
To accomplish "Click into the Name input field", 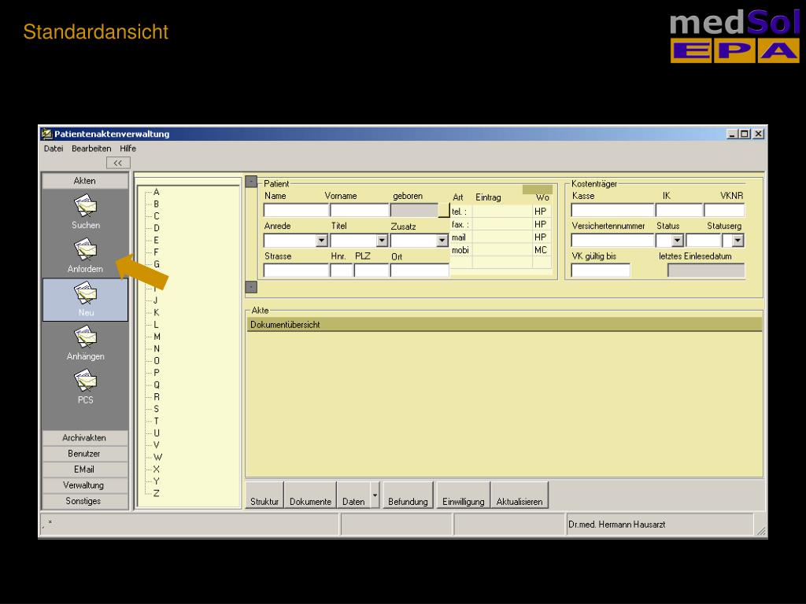I will pyautogui.click(x=296, y=210).
